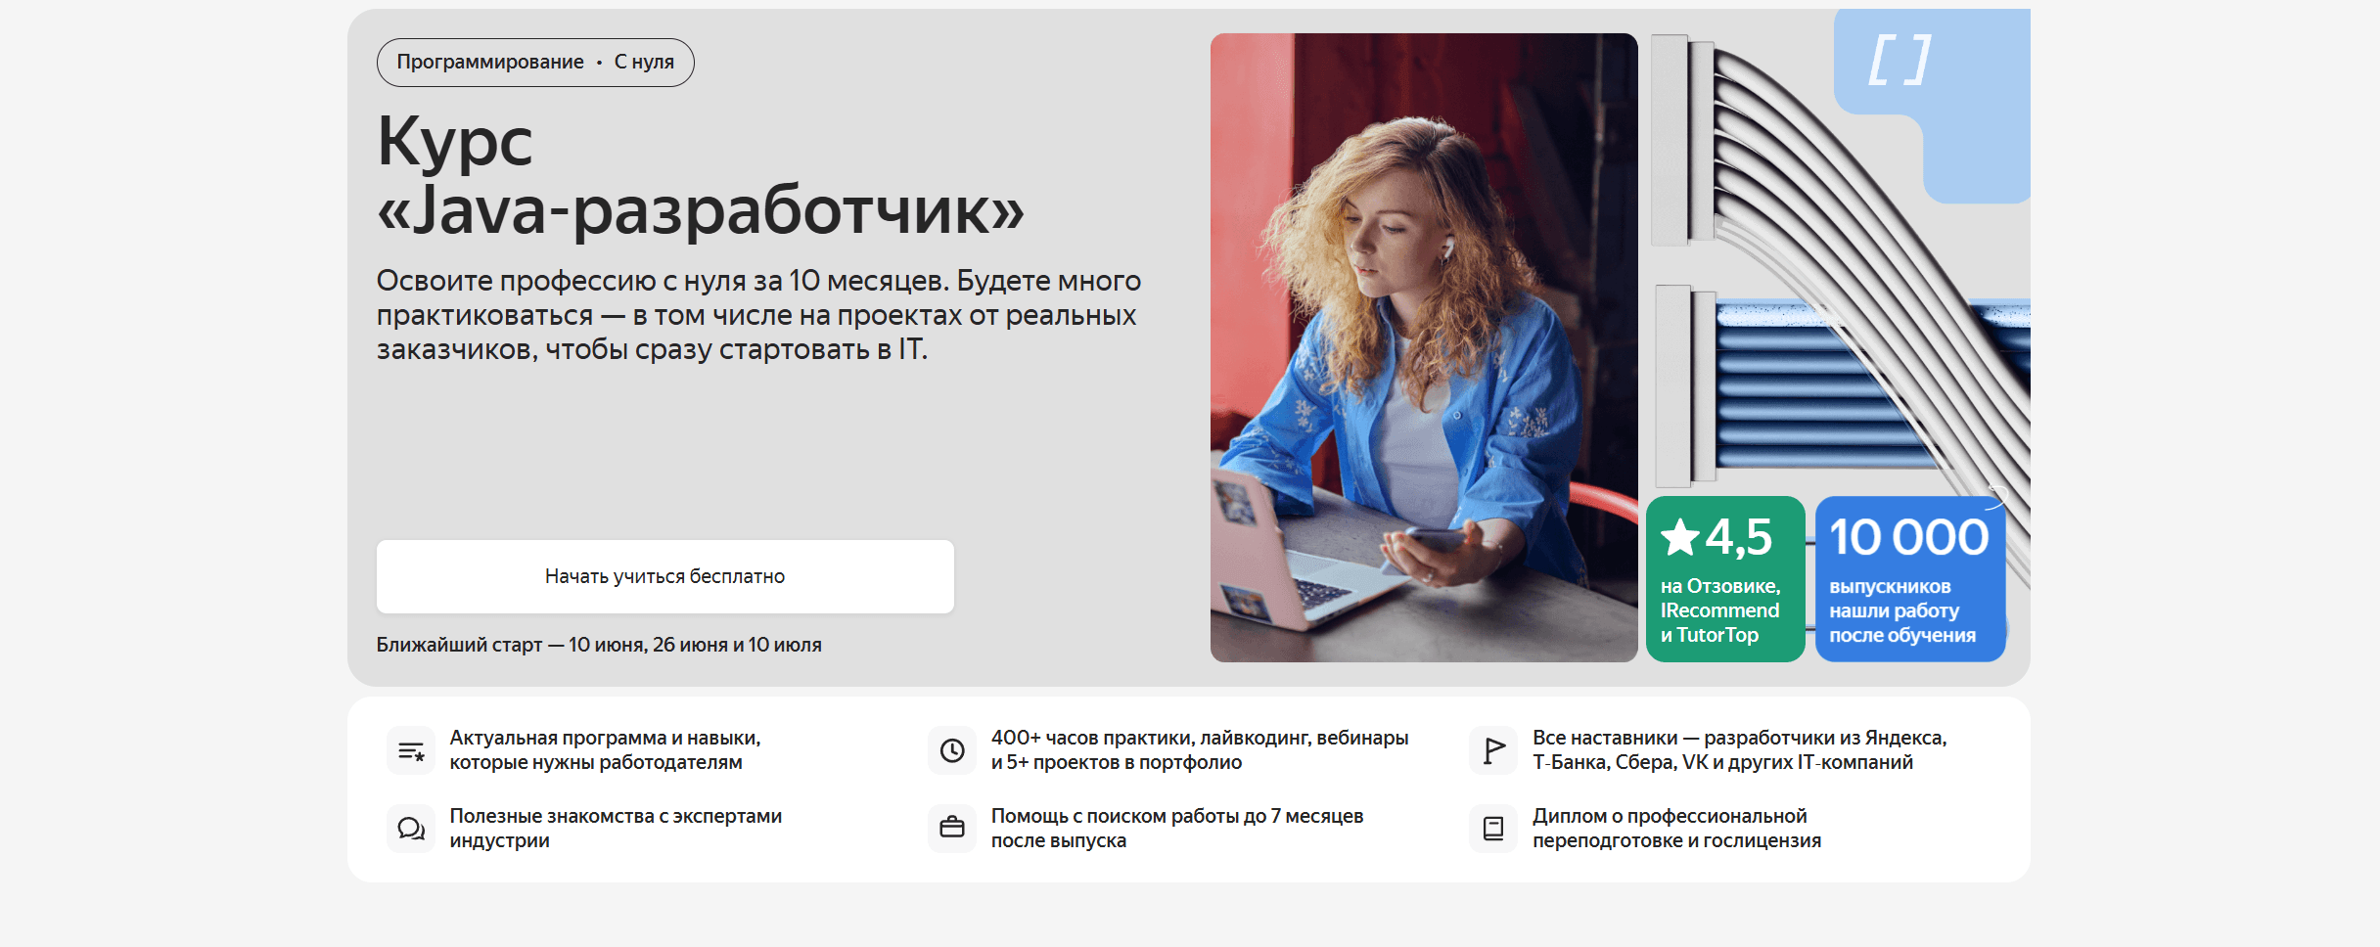Click the Ближайший старт dates text
2380x947 pixels.
pyautogui.click(x=599, y=645)
